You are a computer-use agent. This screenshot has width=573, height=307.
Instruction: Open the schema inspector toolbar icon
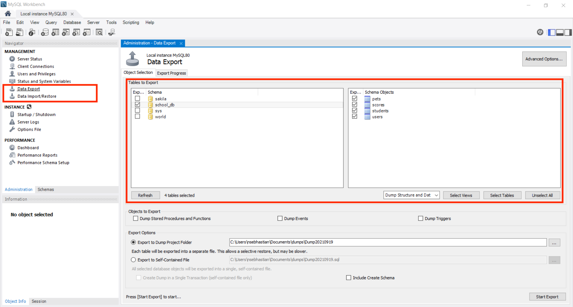tap(32, 32)
